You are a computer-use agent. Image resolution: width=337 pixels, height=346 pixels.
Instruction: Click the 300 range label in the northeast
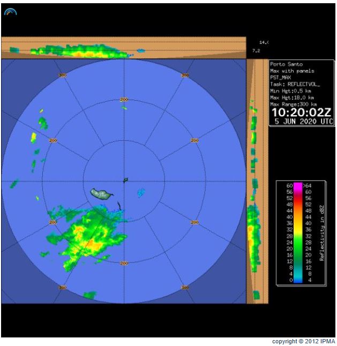coord(185,75)
